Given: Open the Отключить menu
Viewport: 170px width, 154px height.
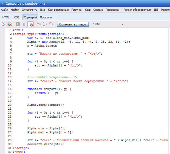Looking at the screenshot, I should coord(30,10).
